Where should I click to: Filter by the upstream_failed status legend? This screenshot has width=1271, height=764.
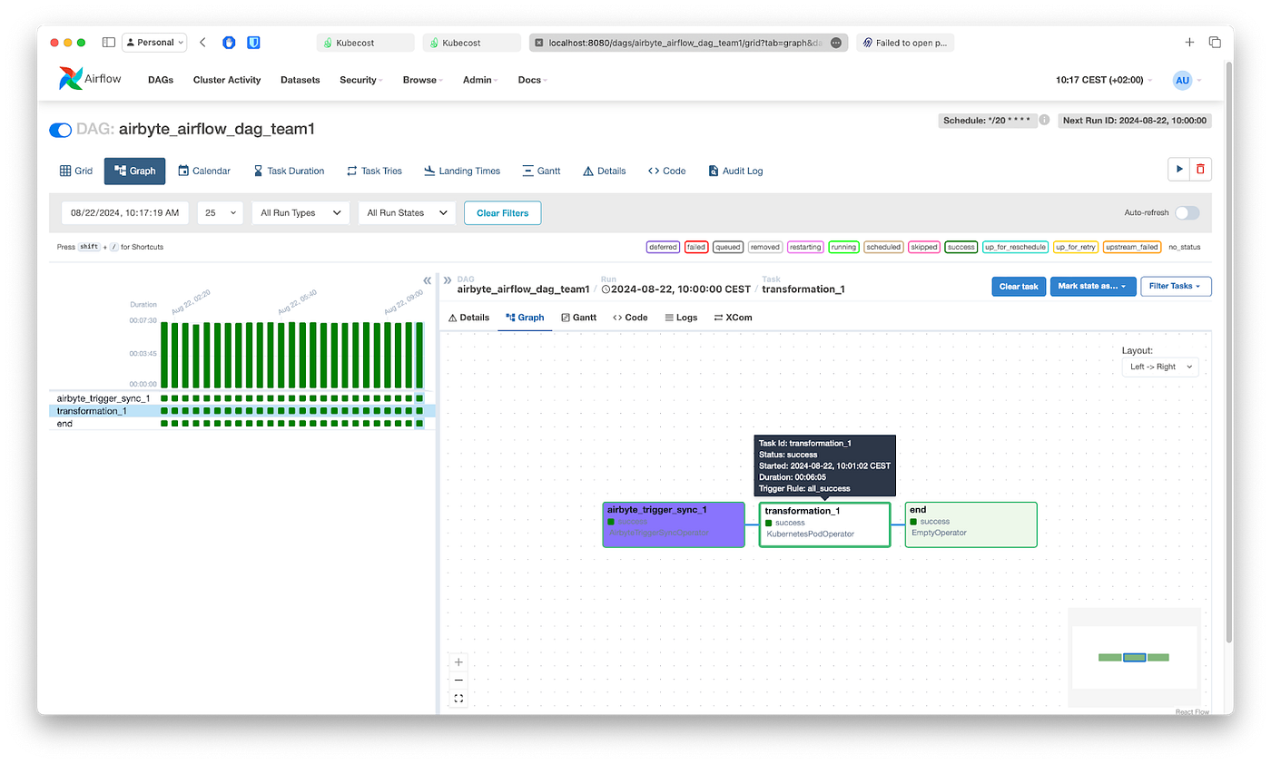[1132, 247]
